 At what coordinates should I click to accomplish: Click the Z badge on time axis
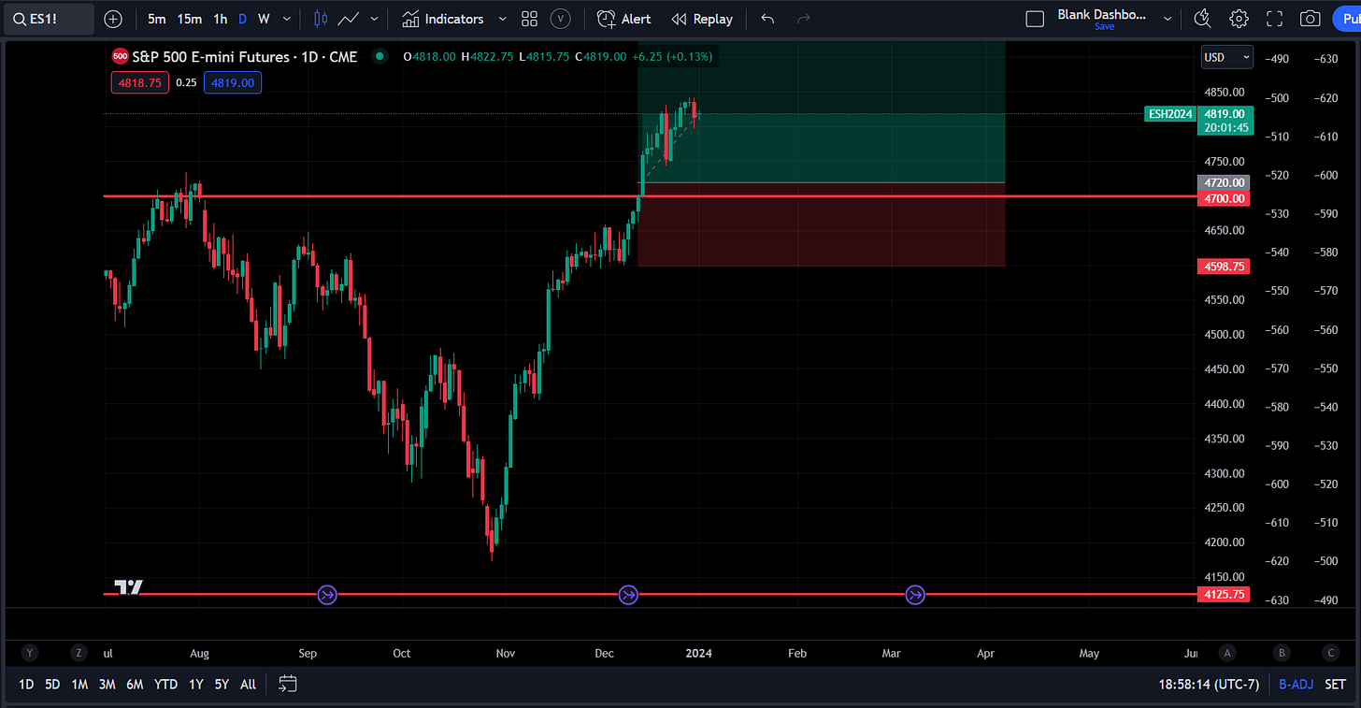[79, 653]
